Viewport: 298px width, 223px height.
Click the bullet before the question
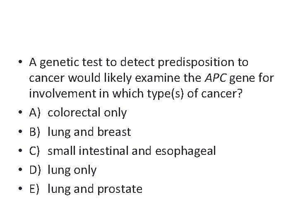pos(20,63)
